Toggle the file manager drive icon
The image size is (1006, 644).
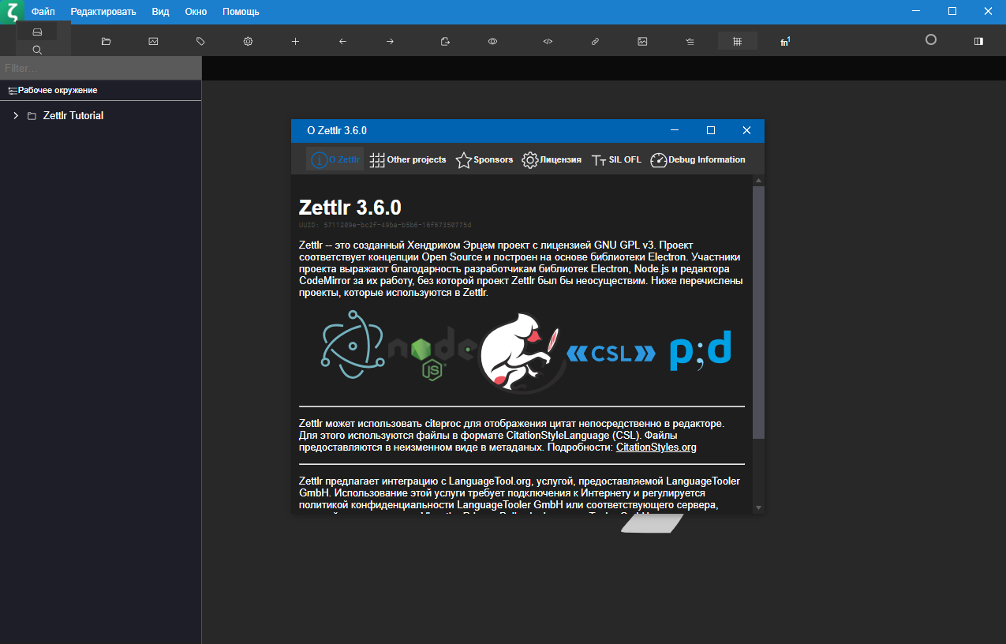pyautogui.click(x=37, y=32)
